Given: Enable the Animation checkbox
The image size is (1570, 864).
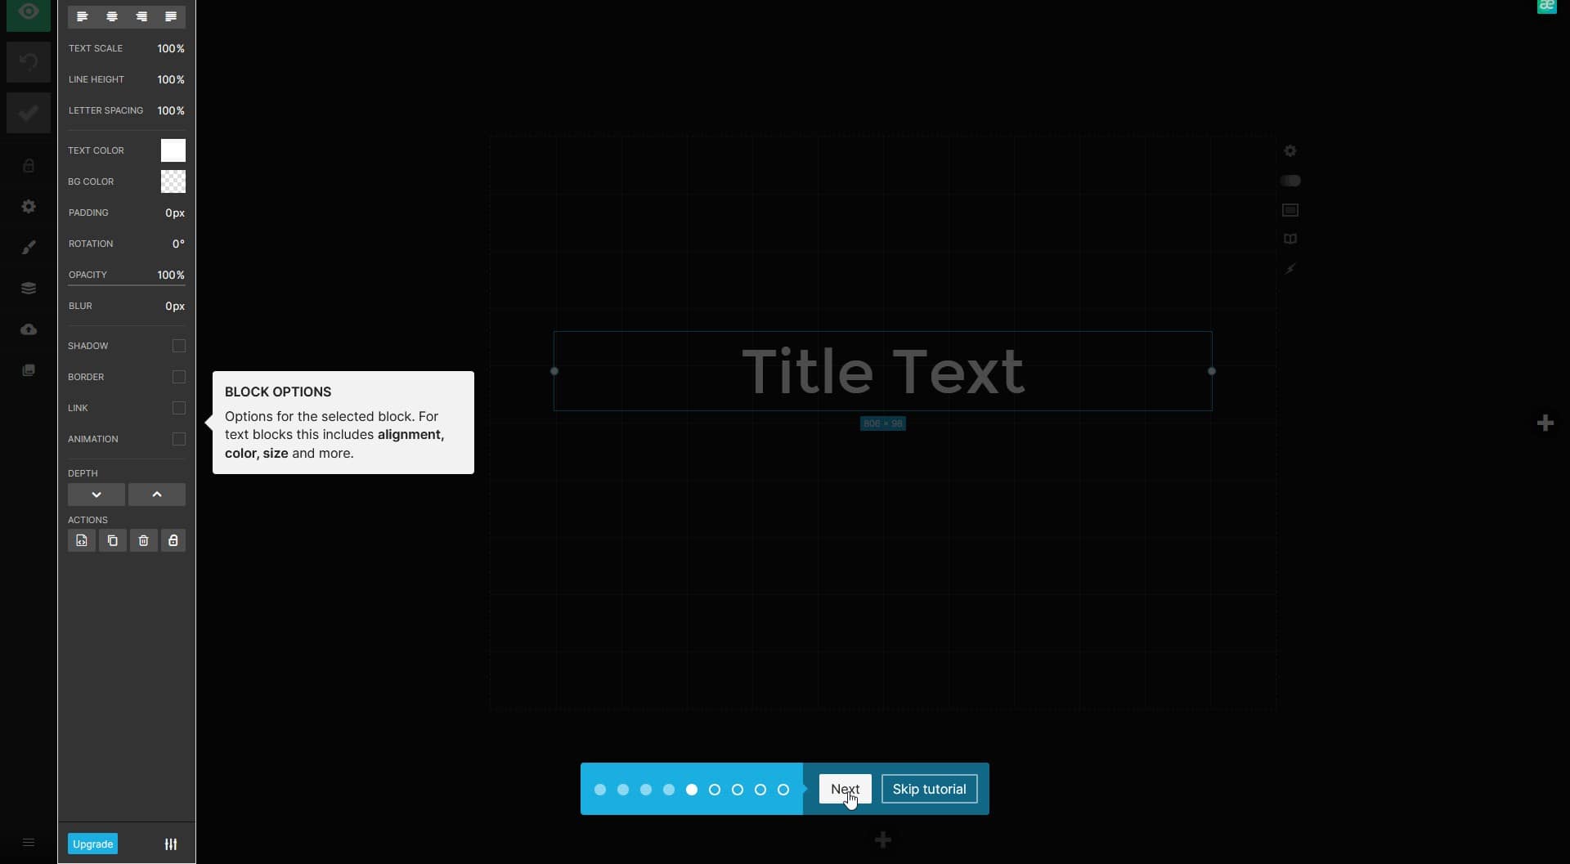Looking at the screenshot, I should (x=179, y=439).
